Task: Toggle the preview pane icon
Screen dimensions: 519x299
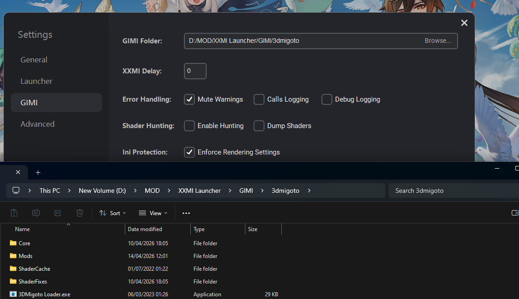Action: click(x=515, y=213)
